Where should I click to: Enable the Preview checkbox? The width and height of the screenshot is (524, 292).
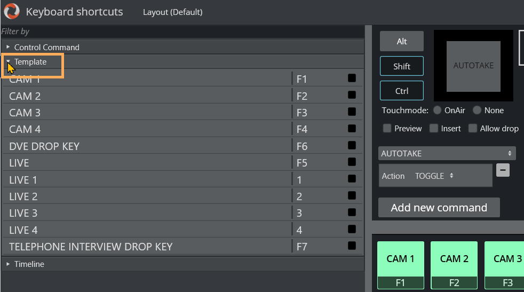387,128
